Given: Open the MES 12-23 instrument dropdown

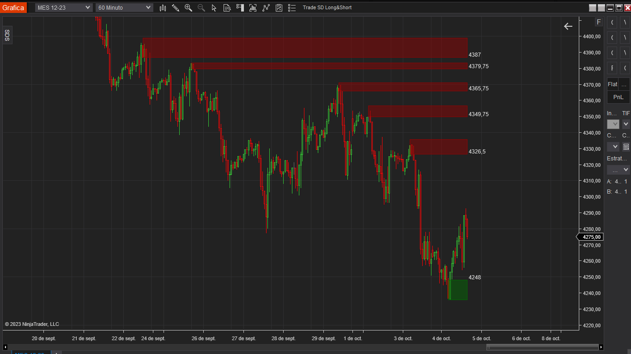Looking at the screenshot, I should click(63, 7).
